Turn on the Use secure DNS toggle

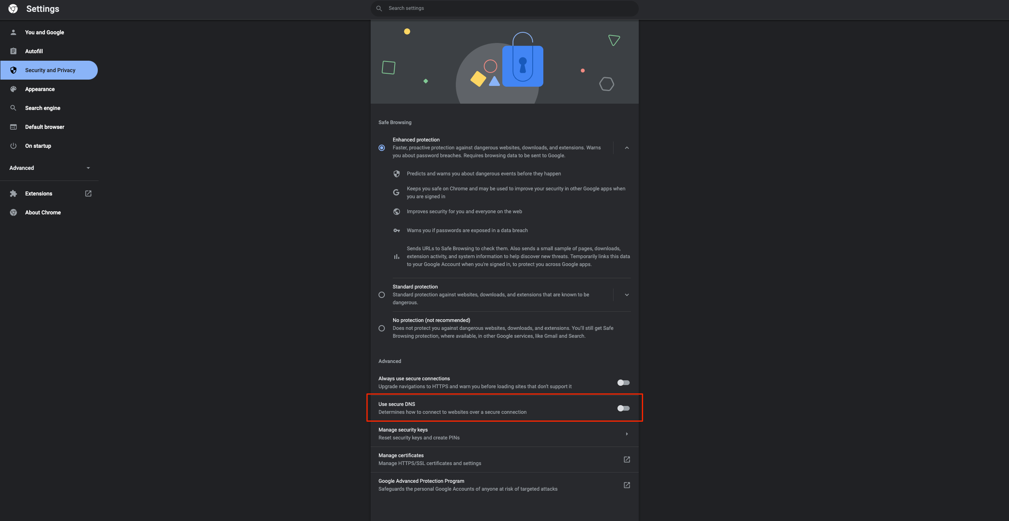point(623,408)
